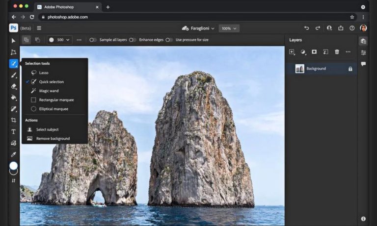Unlock the Background layer padlock
The height and width of the screenshot is (226, 377).
(350, 69)
